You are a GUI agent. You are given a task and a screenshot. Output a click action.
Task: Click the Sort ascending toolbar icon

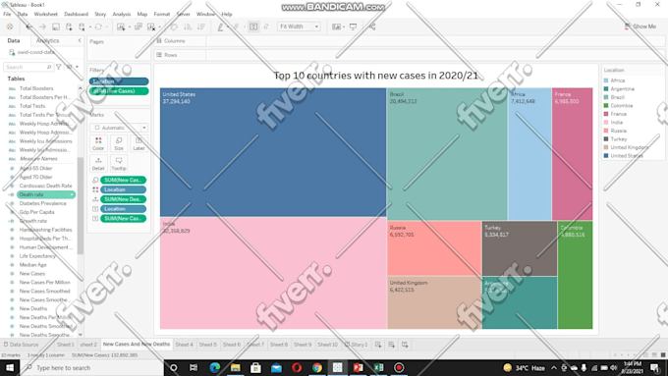tap(188, 27)
